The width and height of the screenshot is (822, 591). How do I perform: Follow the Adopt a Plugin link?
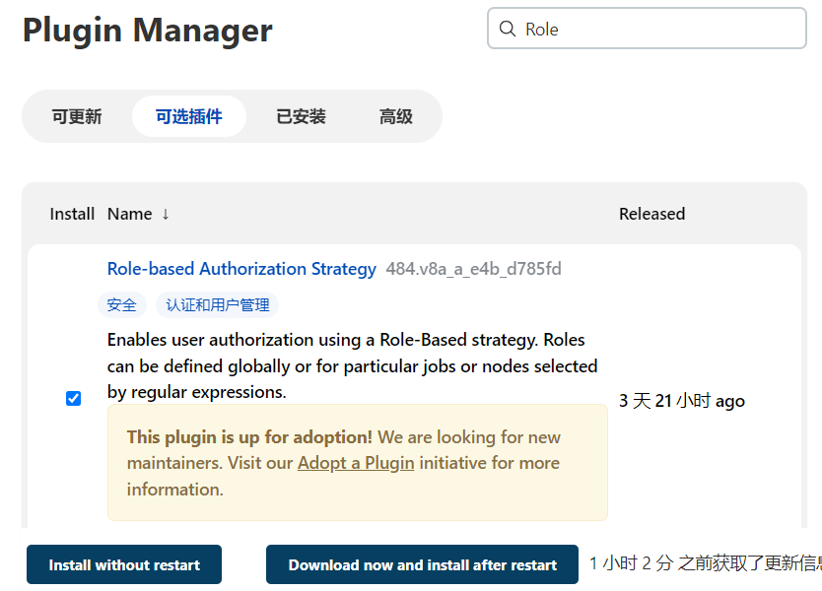click(355, 463)
